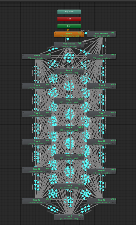Click the WD badge on Prop 17
136x225 pixels.
(x=80, y=215)
